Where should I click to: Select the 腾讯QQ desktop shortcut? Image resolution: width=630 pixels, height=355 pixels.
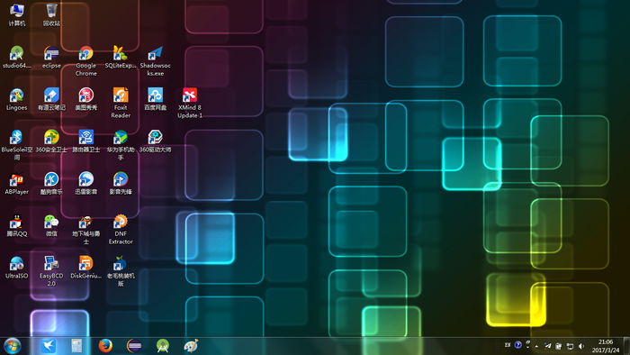click(16, 225)
